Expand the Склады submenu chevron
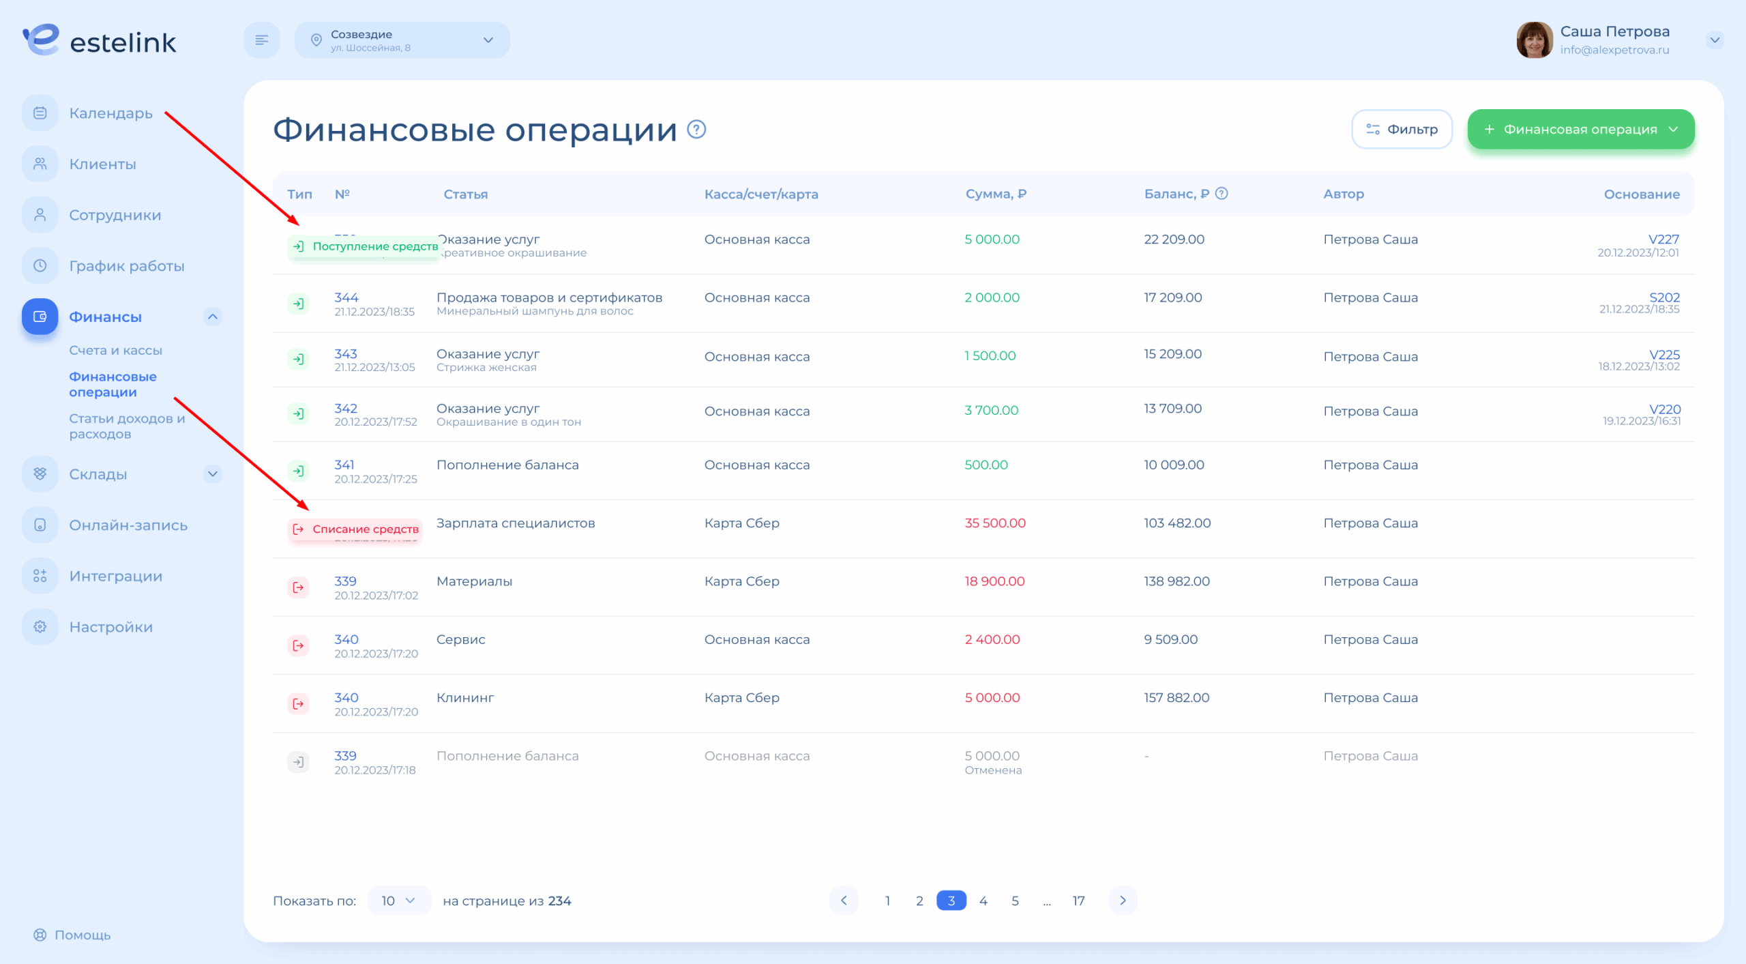 pyautogui.click(x=213, y=473)
